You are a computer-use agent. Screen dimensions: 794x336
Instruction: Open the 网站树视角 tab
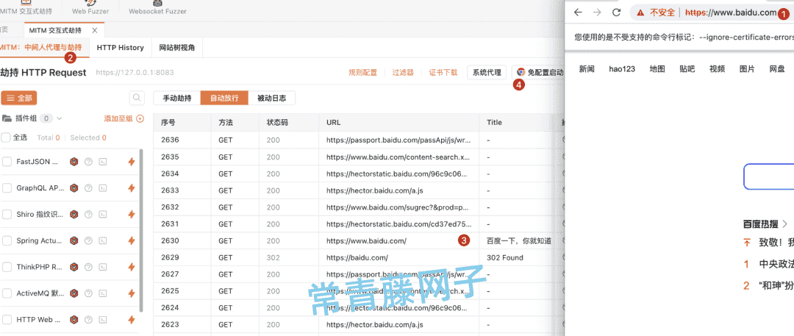(176, 48)
